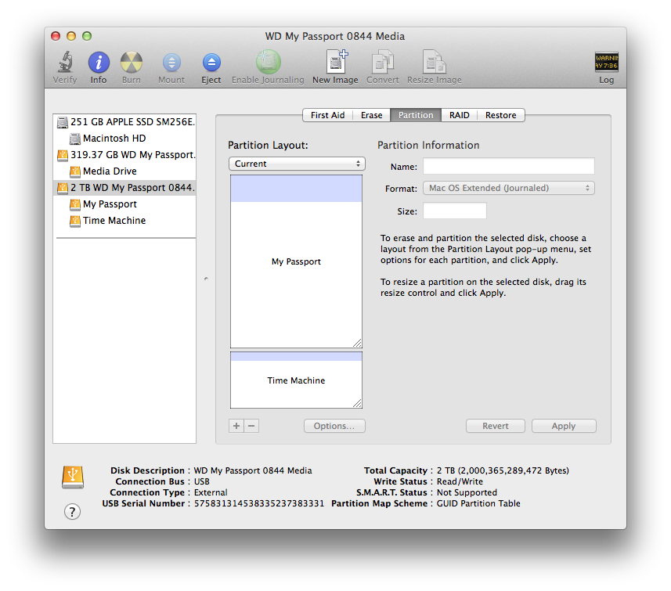Click the sidebar splitter handle
This screenshot has width=671, height=591.
tap(206, 279)
